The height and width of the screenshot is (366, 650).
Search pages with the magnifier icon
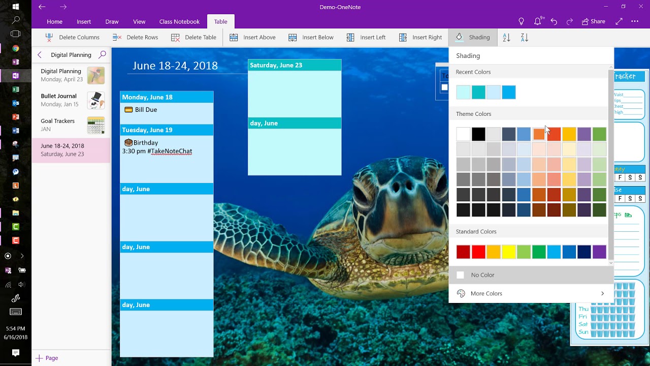[x=103, y=54]
